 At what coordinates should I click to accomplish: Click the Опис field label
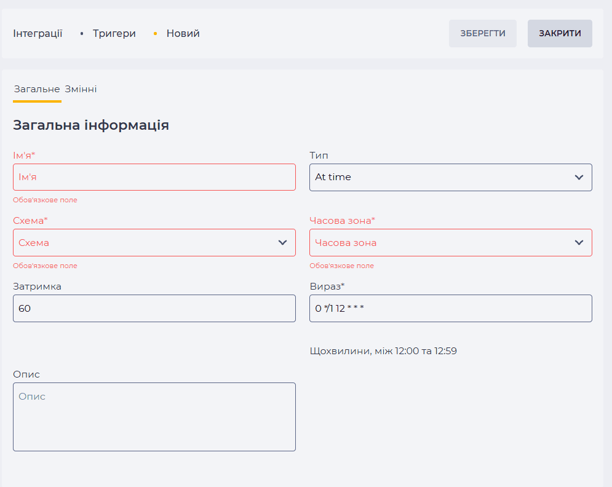(x=26, y=374)
